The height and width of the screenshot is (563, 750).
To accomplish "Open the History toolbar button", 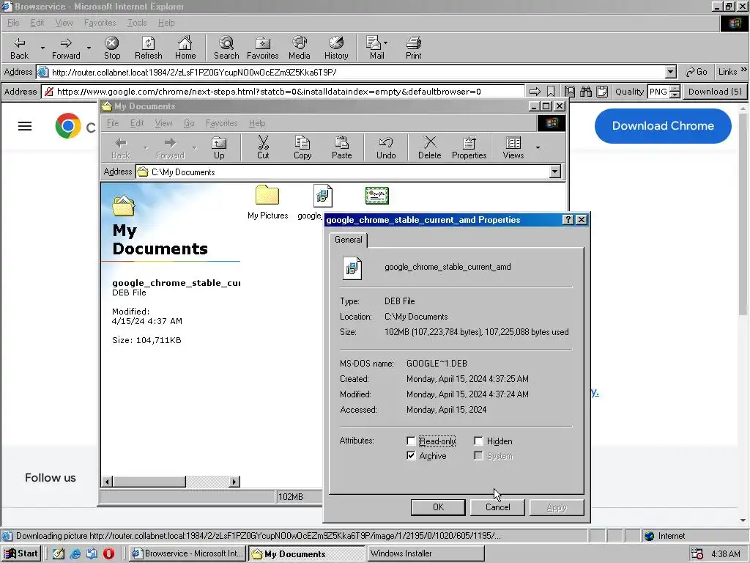I will [x=336, y=48].
